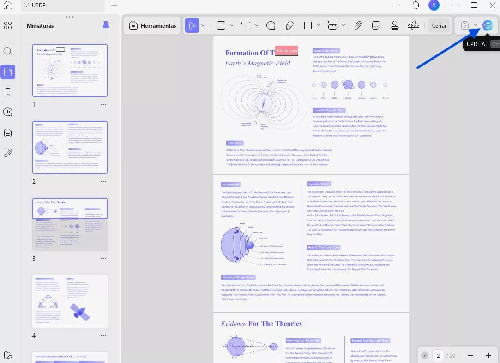Select the pencil drawing tool
500x363 pixels.
click(x=289, y=25)
